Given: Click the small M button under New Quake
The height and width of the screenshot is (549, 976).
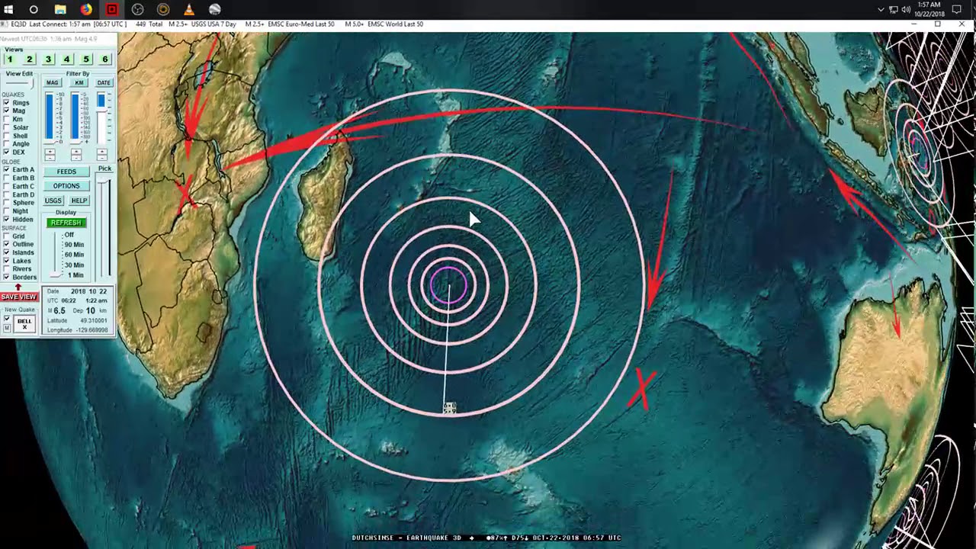Looking at the screenshot, I should pos(7,329).
